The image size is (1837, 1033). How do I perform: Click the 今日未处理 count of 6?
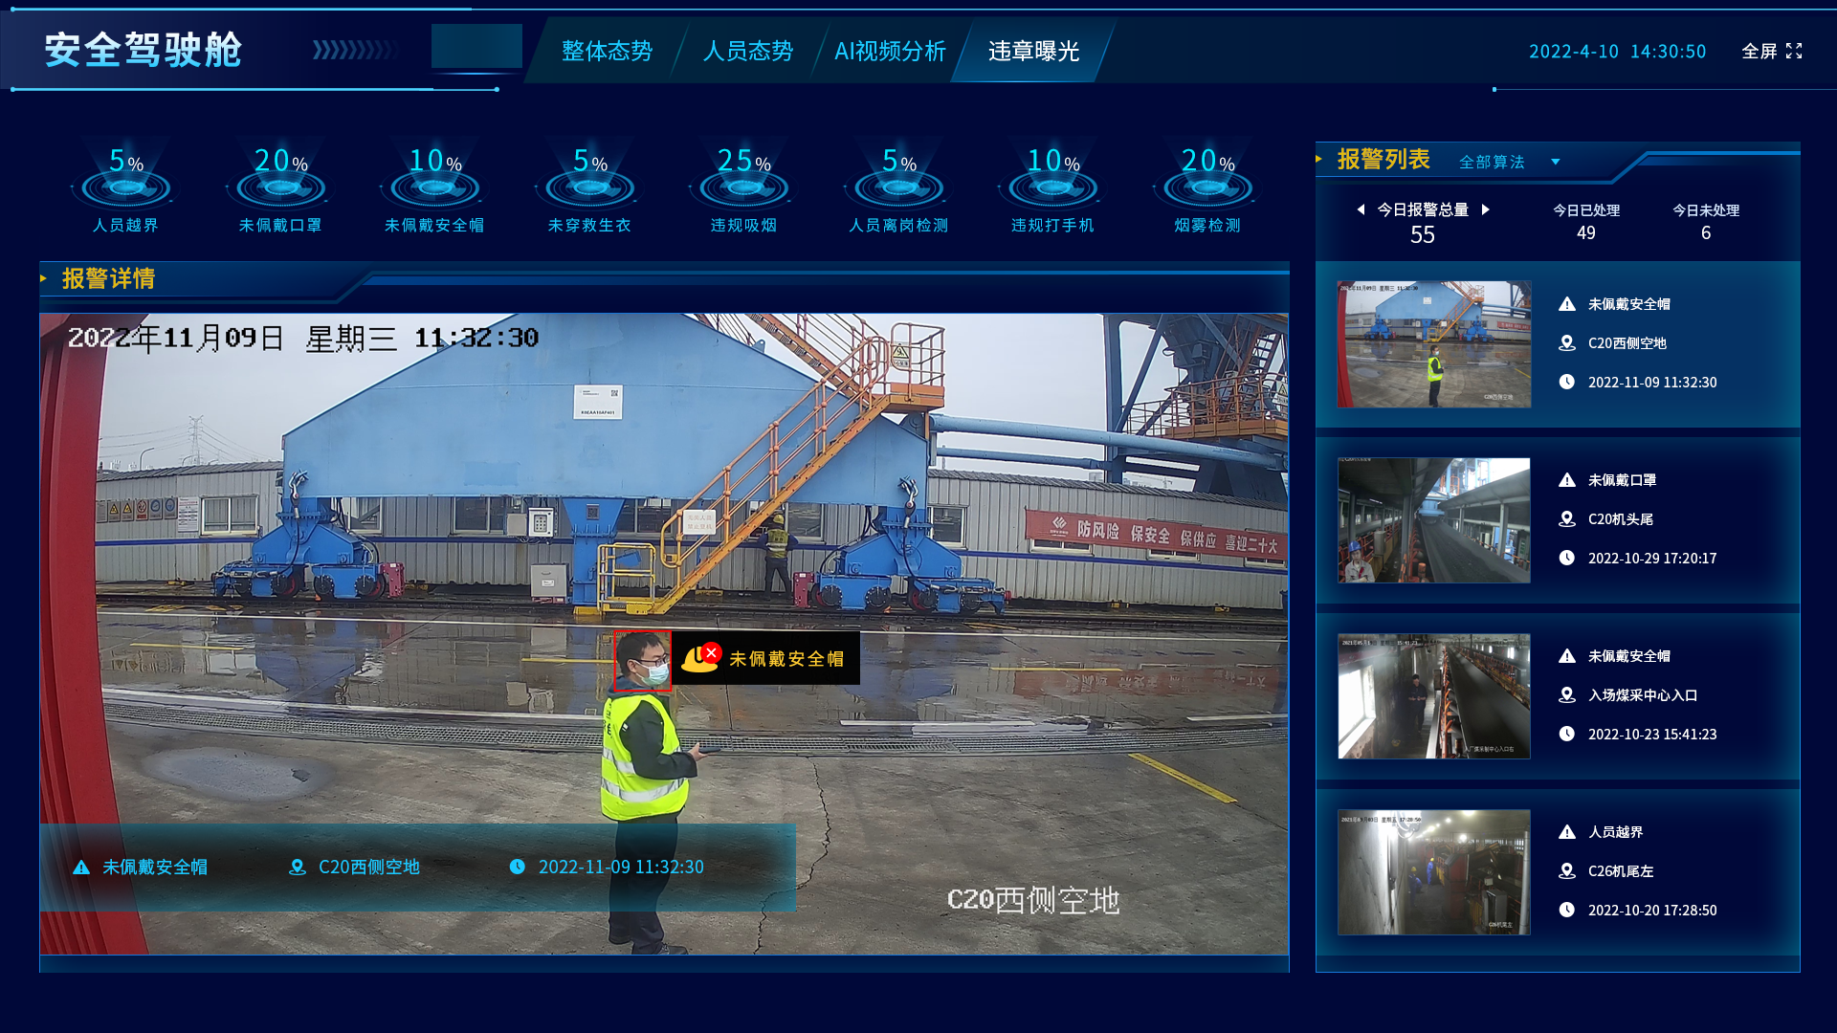[1705, 232]
